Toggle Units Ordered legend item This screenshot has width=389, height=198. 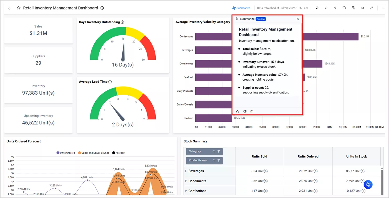(66, 153)
